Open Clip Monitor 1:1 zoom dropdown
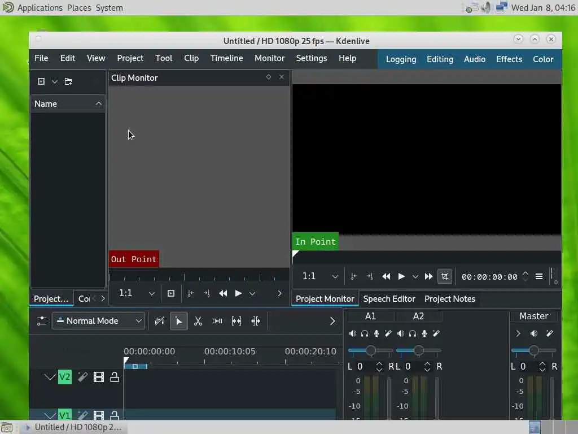 (137, 293)
